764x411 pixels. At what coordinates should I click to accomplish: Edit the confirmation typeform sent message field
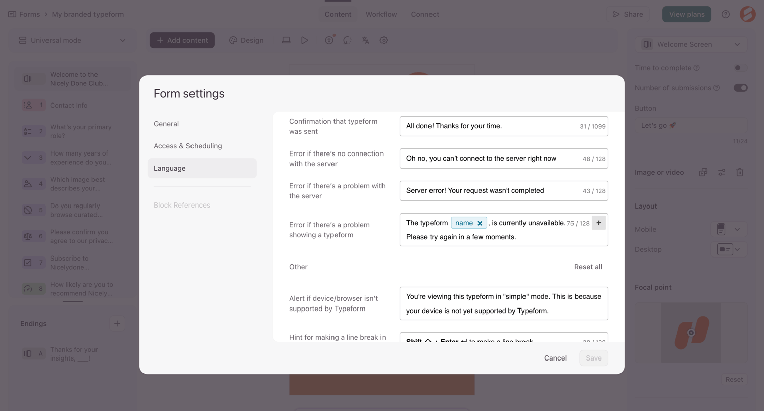[504, 126]
